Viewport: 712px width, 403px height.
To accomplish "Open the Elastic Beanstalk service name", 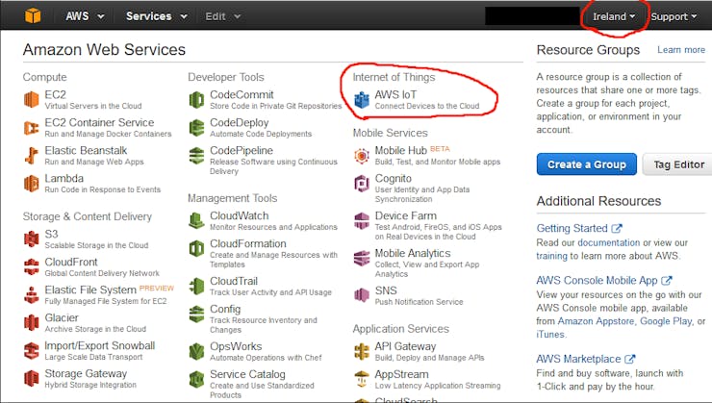I will tap(86, 150).
